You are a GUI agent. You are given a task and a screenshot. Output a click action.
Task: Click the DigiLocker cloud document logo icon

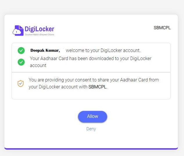tap(18, 30)
